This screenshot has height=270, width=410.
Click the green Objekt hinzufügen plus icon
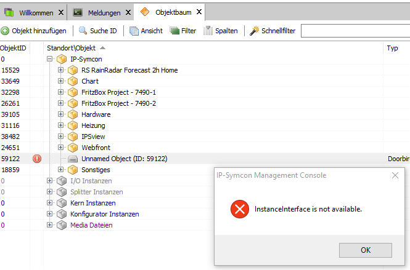pyautogui.click(x=5, y=31)
